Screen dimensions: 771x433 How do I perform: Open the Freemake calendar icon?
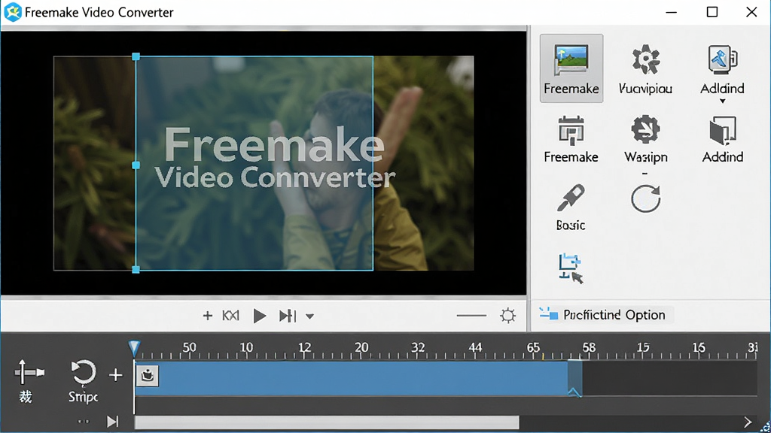(571, 130)
